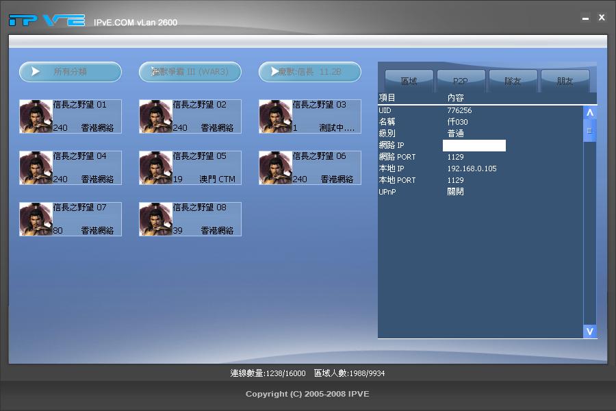Minimize the IPvE window
Image resolution: width=616 pixels, height=411 pixels.
(x=585, y=18)
